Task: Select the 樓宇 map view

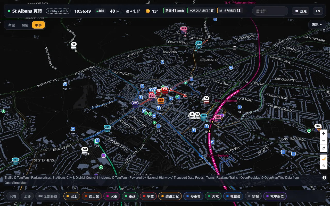Action: (38, 25)
